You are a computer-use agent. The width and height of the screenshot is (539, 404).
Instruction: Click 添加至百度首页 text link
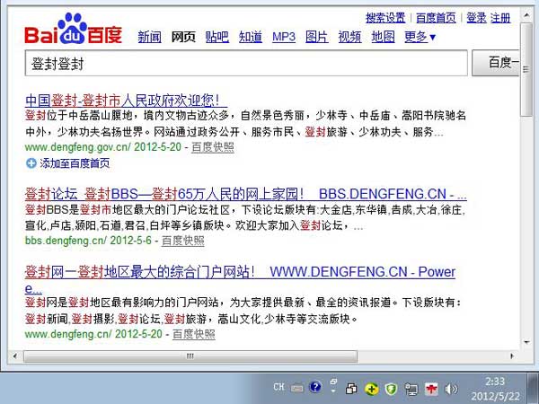tap(75, 163)
